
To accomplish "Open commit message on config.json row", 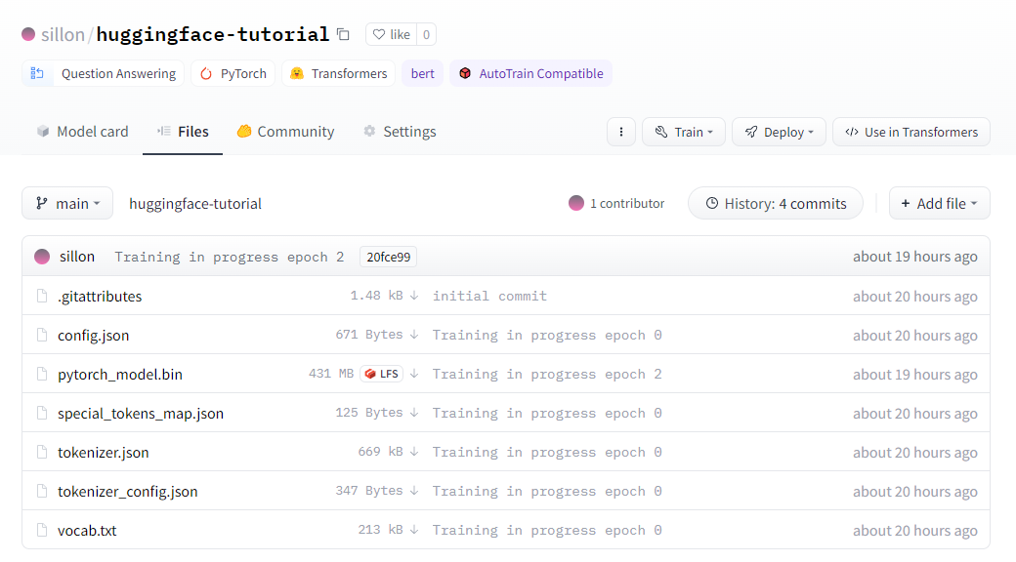I will click(x=547, y=335).
